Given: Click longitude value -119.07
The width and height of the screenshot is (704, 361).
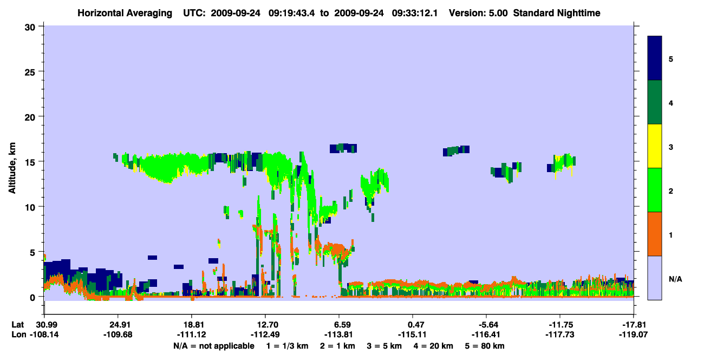Looking at the screenshot, I should click(634, 334).
